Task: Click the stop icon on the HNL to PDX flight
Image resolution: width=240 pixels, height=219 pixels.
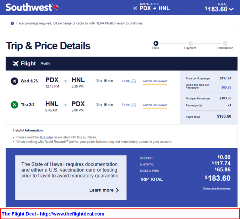Action: 134,105
